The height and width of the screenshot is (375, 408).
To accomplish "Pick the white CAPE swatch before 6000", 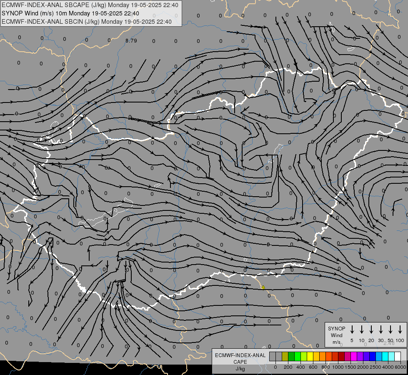I will [x=398, y=356].
